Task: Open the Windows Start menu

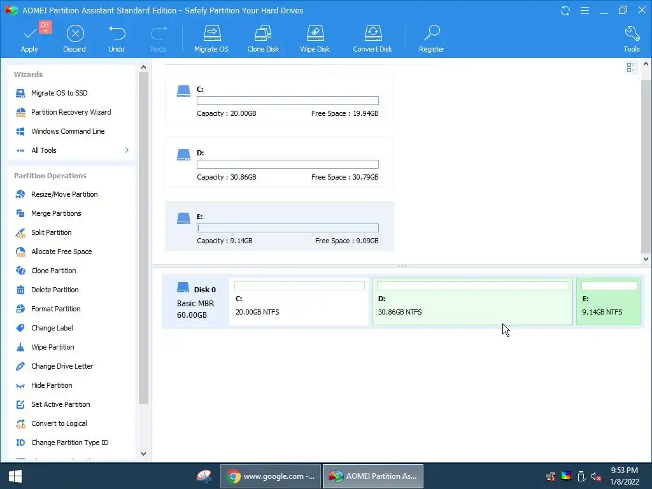Action: point(15,476)
